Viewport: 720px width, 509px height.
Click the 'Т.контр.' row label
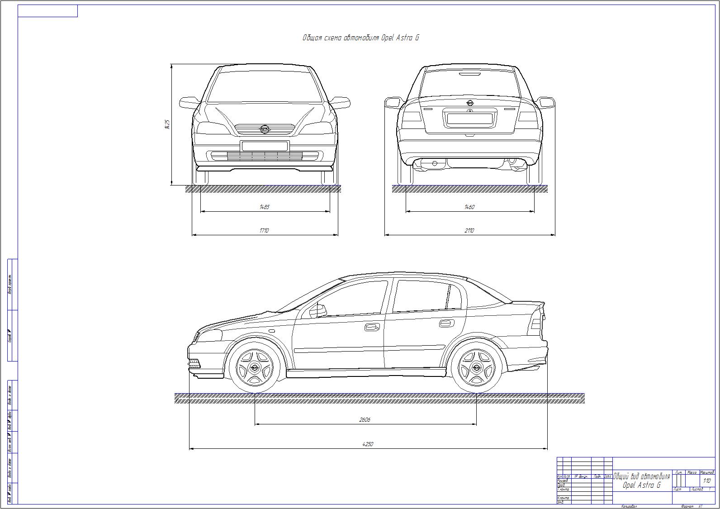click(x=564, y=489)
